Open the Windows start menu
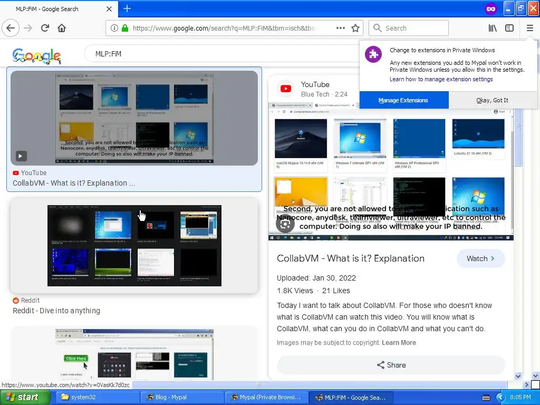 point(24,397)
